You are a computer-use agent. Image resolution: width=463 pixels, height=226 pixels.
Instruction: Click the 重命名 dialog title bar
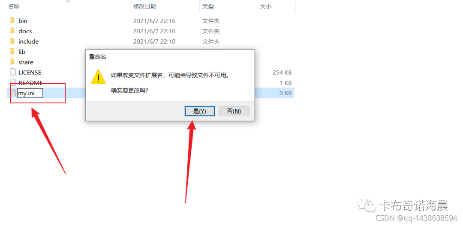point(170,57)
